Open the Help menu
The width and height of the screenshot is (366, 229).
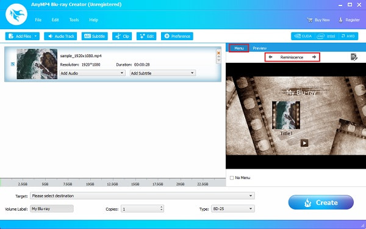pyautogui.click(x=93, y=20)
